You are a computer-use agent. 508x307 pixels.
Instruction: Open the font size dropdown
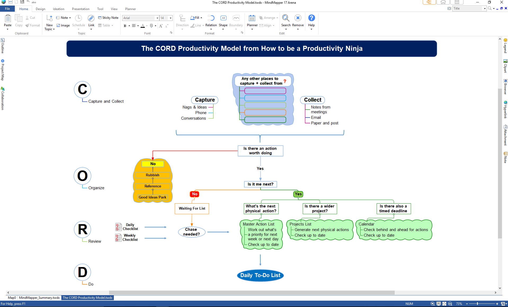pos(170,18)
